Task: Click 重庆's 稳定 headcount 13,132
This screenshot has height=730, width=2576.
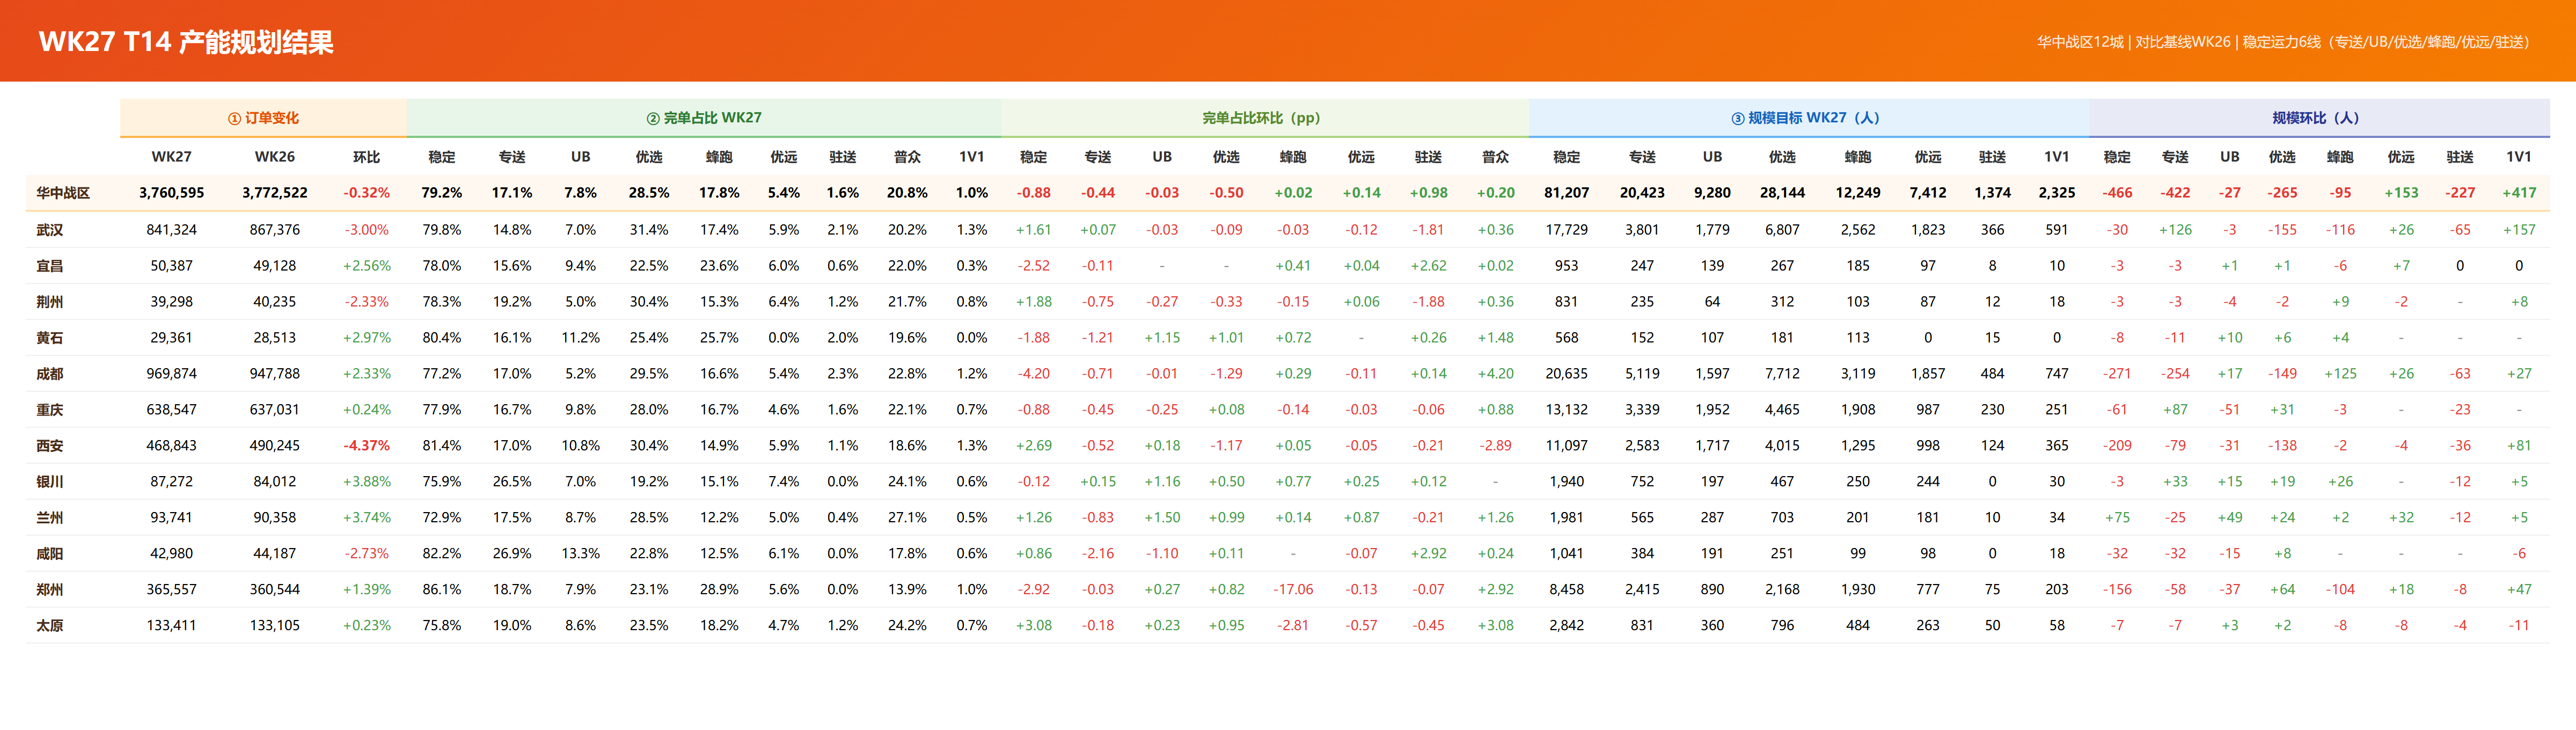Action: coord(1567,410)
